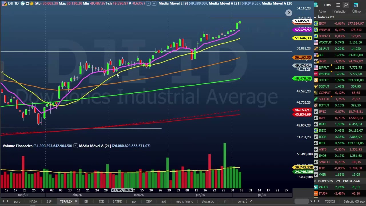
Task: Click the US flag icon next to WDOFUT
Action: pyautogui.click(x=316, y=42)
